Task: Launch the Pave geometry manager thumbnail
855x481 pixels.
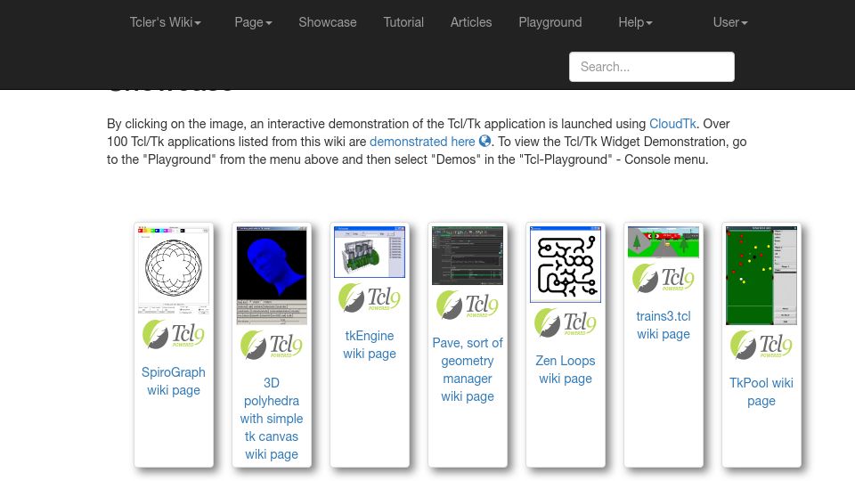Action: 468,256
